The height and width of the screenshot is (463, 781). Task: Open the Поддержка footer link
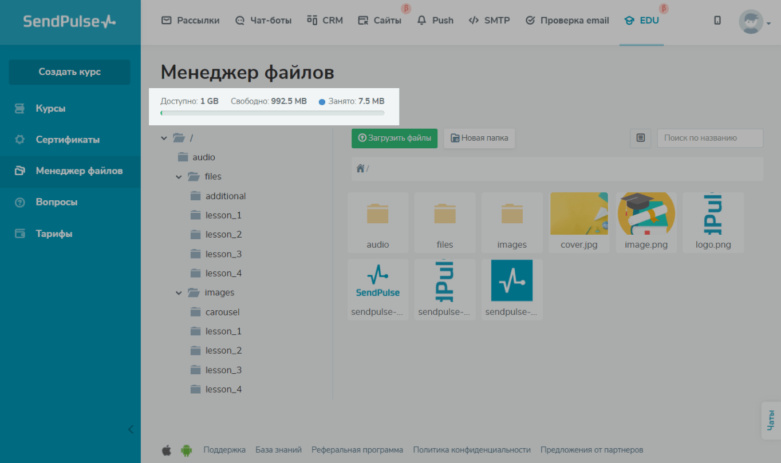[224, 450]
